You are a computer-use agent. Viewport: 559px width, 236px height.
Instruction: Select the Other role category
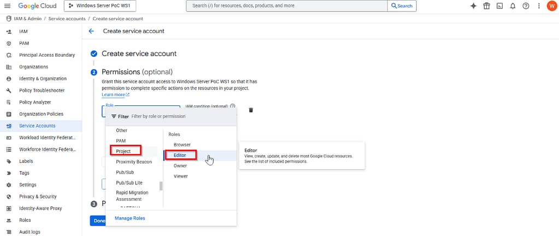click(x=121, y=131)
